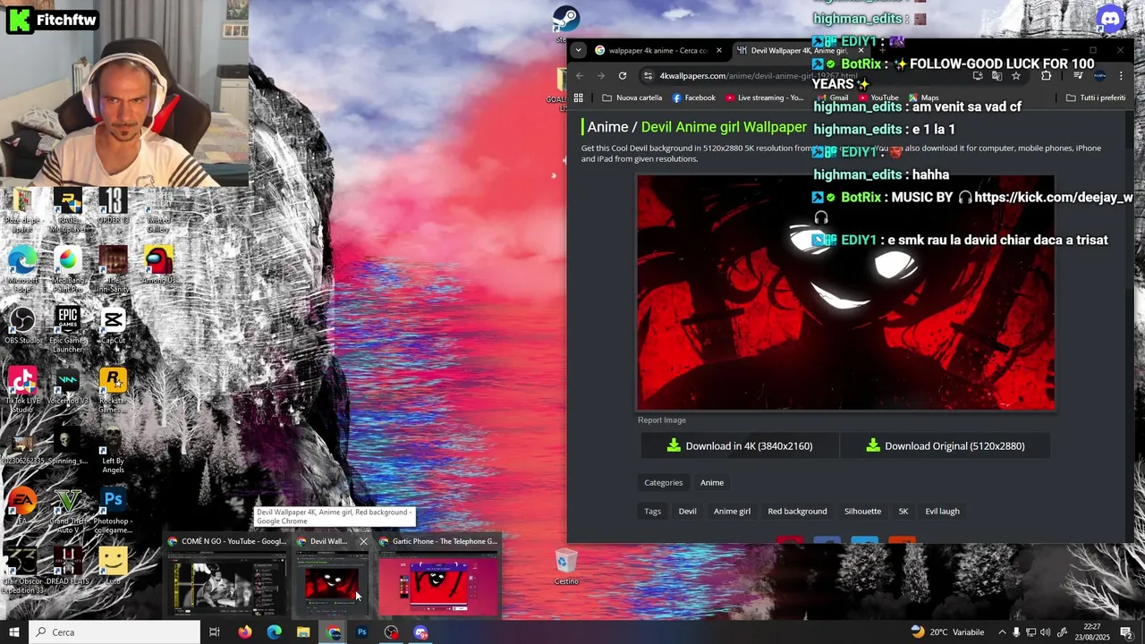Viewport: 1145px width, 644px height.
Task: Open TikTok LIVE Studio desktop icon
Action: click(22, 390)
